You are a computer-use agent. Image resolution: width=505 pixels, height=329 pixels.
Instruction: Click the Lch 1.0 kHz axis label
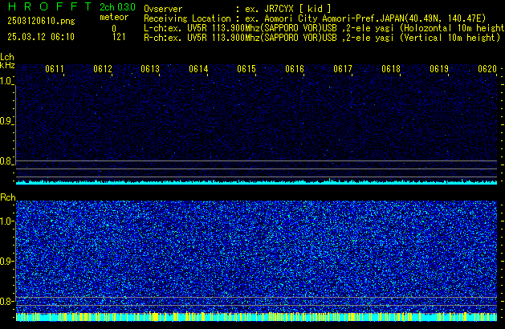point(6,81)
